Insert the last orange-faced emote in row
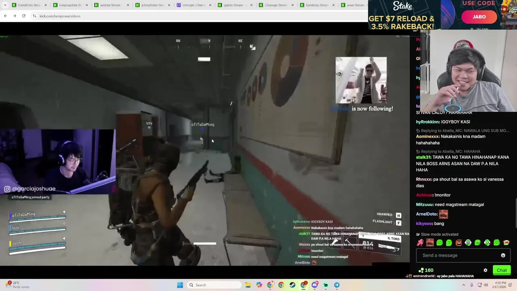Viewport: 517px width, 291px height. coord(506,242)
